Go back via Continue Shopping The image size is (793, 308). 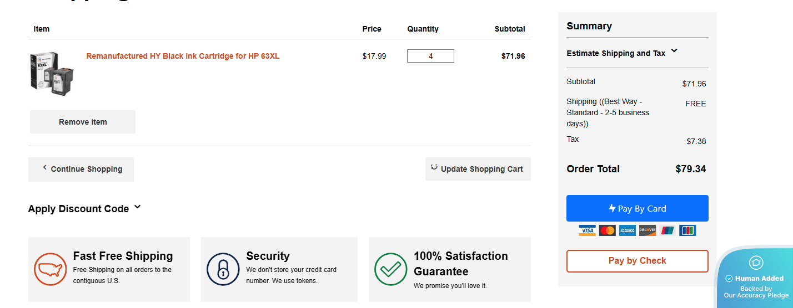(81, 169)
